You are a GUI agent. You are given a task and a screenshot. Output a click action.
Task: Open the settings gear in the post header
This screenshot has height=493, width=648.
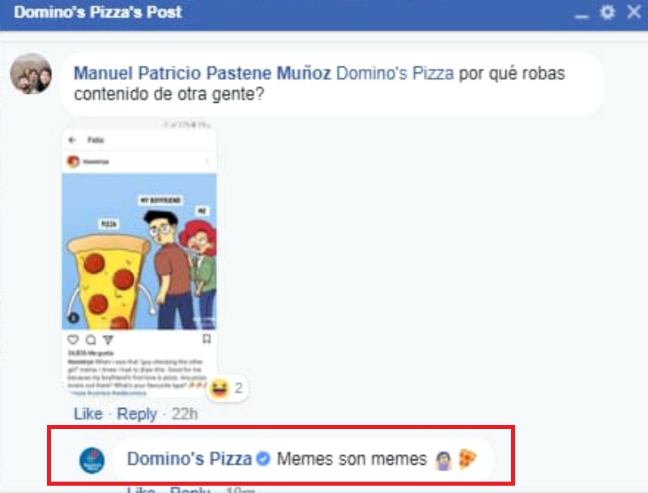pyautogui.click(x=607, y=12)
